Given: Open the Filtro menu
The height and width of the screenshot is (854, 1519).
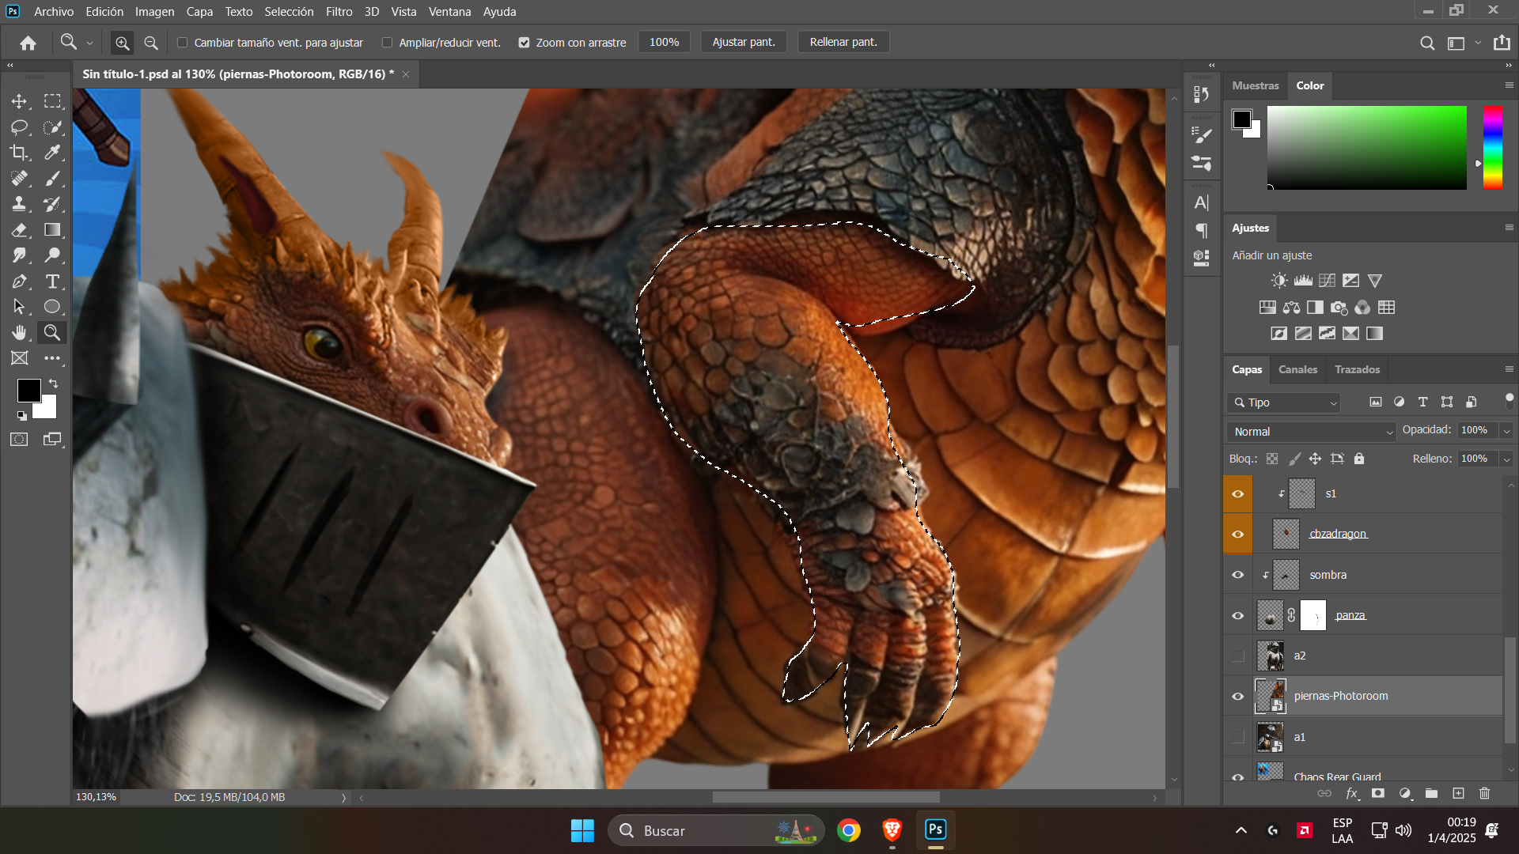Looking at the screenshot, I should (339, 12).
